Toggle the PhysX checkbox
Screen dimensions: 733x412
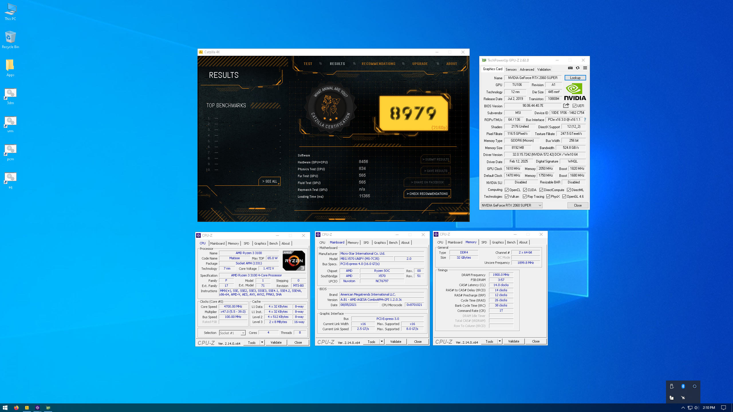pos(548,197)
